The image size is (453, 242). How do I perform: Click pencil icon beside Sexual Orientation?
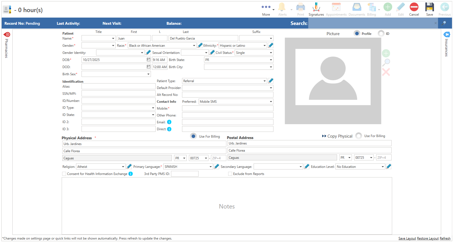212,52
